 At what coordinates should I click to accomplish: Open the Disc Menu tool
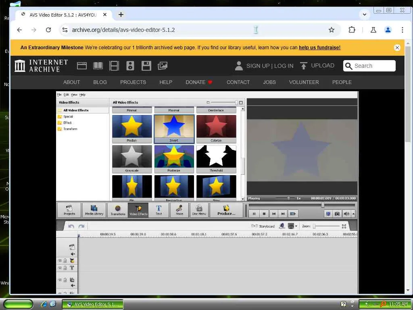tap(199, 210)
